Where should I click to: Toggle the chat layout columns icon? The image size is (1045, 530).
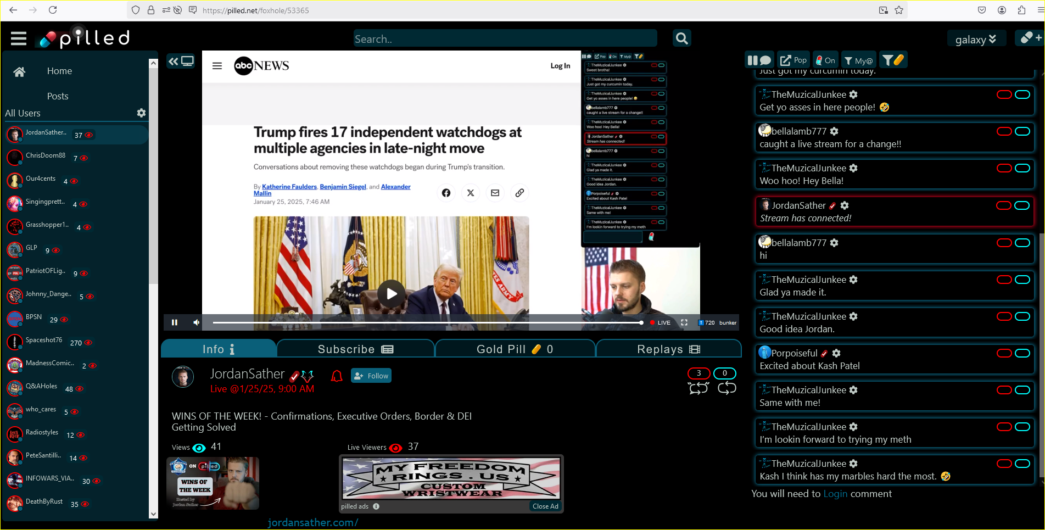759,60
